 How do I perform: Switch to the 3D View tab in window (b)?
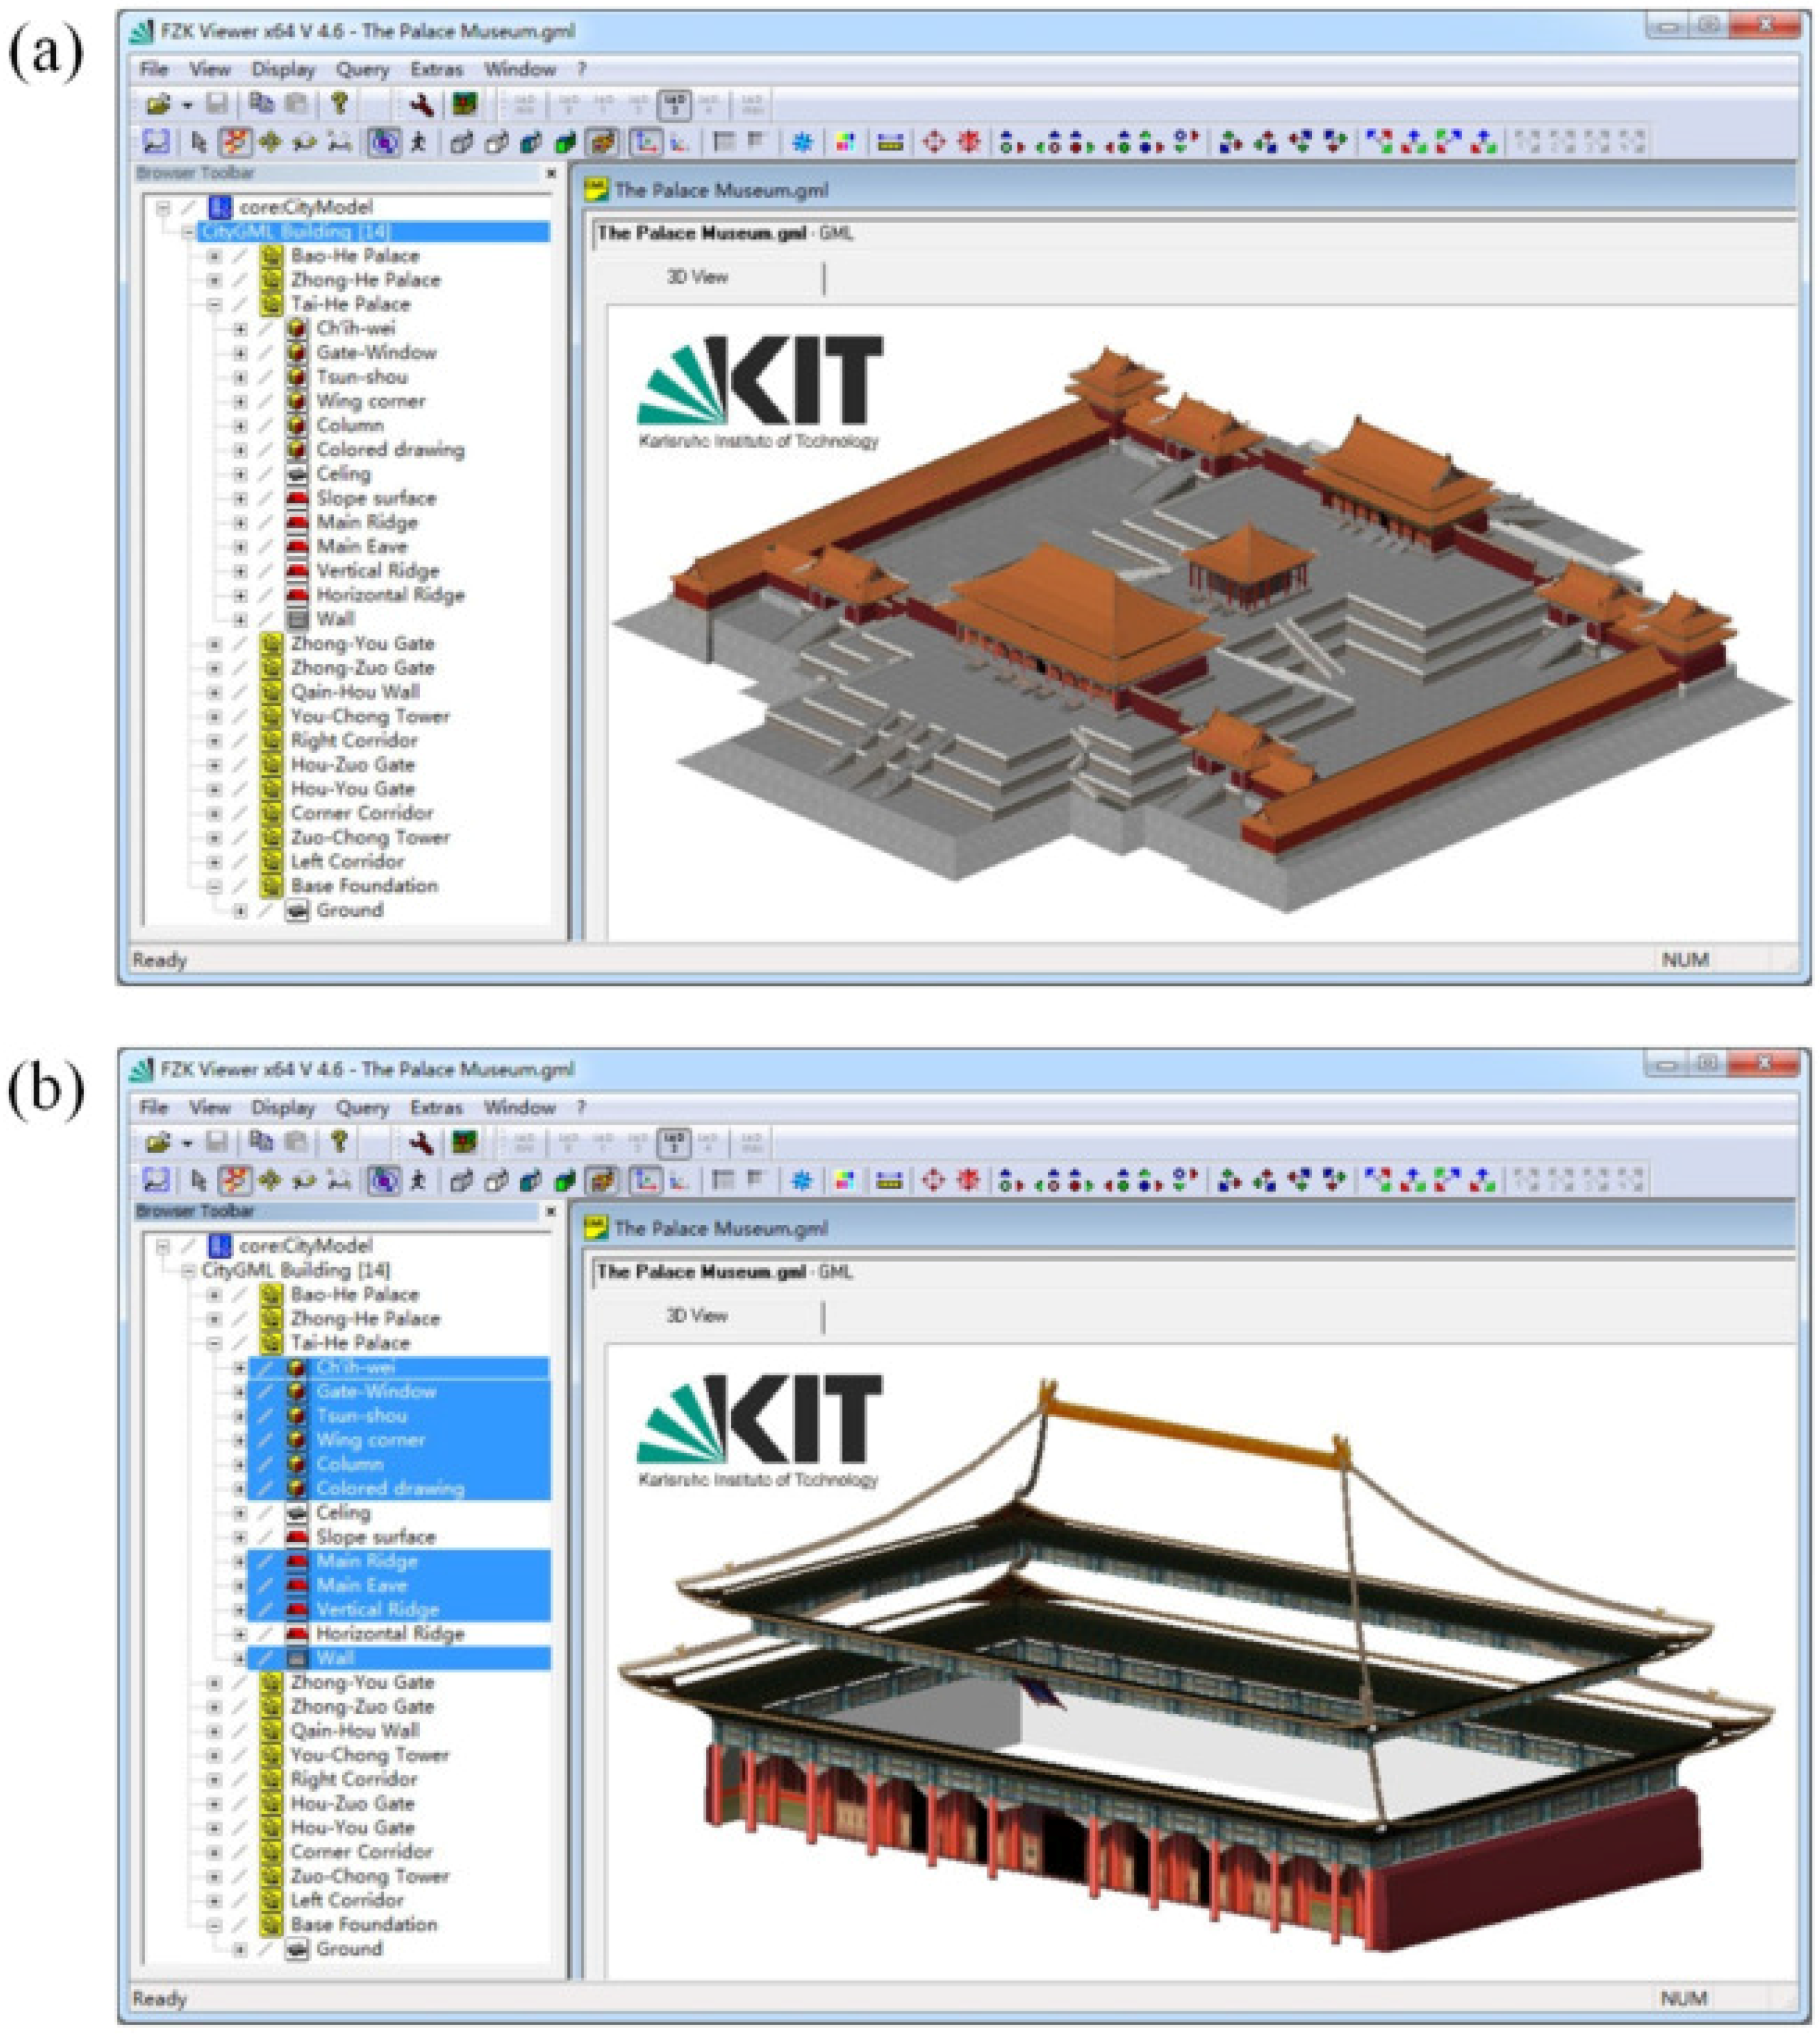coord(697,1316)
